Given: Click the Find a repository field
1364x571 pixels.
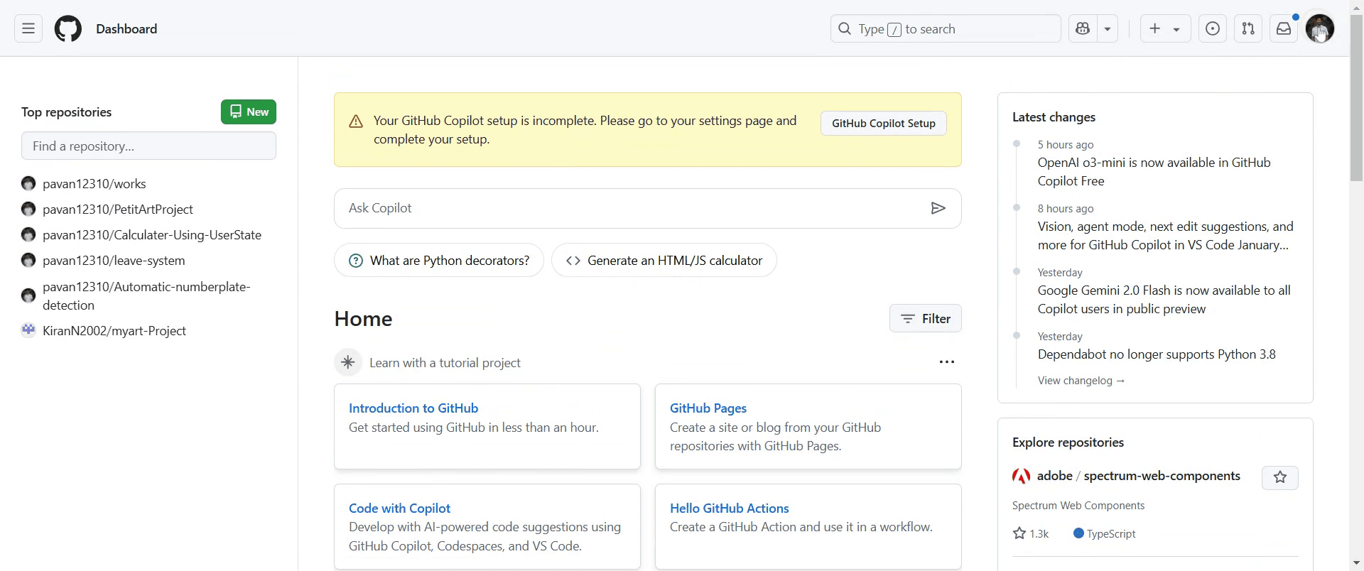Looking at the screenshot, I should 148,146.
